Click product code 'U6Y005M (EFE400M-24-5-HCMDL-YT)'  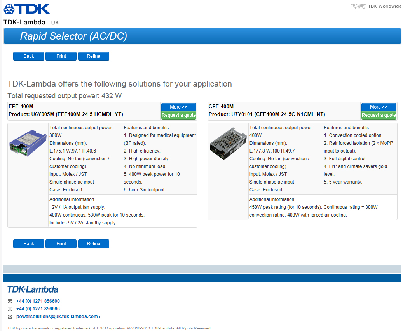point(77,114)
